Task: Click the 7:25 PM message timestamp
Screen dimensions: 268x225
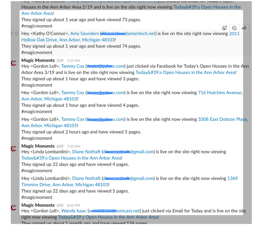Action: tap(74, 61)
